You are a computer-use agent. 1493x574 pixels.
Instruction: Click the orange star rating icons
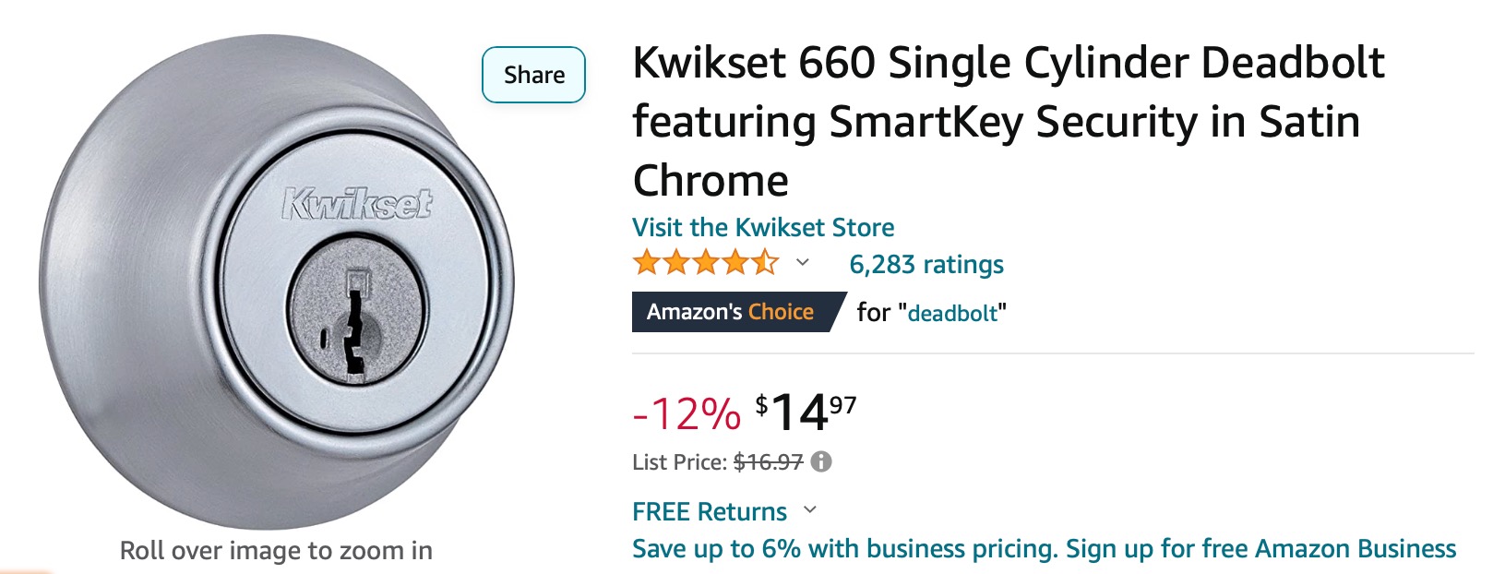coord(706,263)
